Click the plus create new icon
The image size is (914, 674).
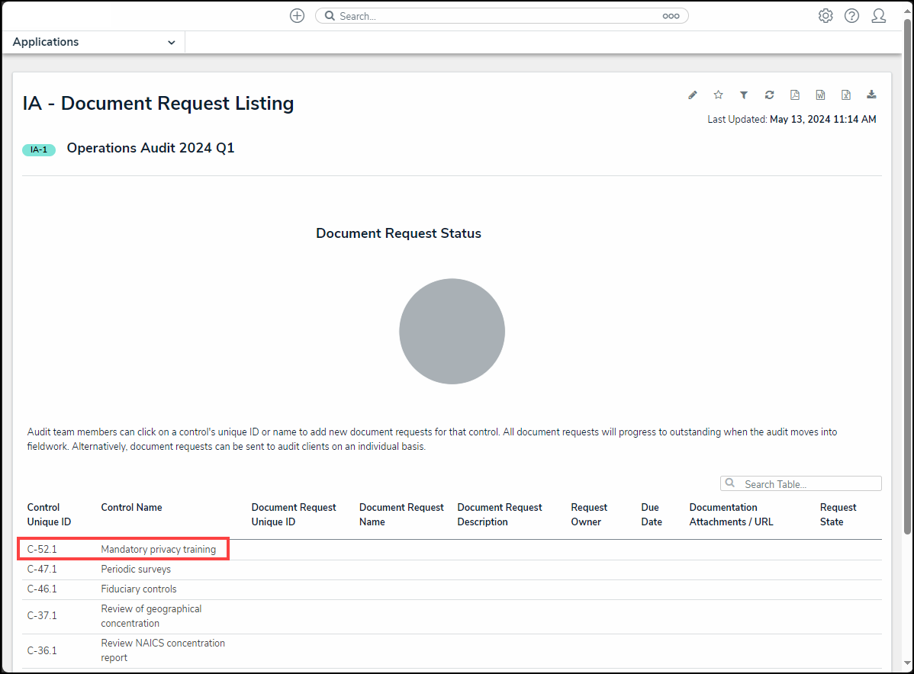[297, 16]
